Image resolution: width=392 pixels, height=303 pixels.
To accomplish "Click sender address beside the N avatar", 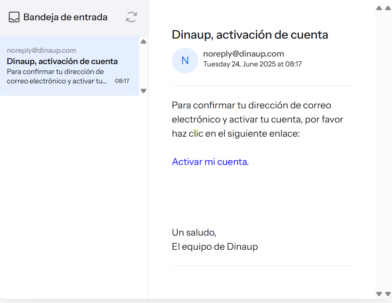I will pyautogui.click(x=243, y=54).
